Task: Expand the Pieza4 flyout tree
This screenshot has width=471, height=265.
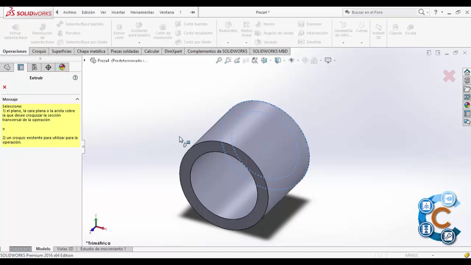Action: 85,60
